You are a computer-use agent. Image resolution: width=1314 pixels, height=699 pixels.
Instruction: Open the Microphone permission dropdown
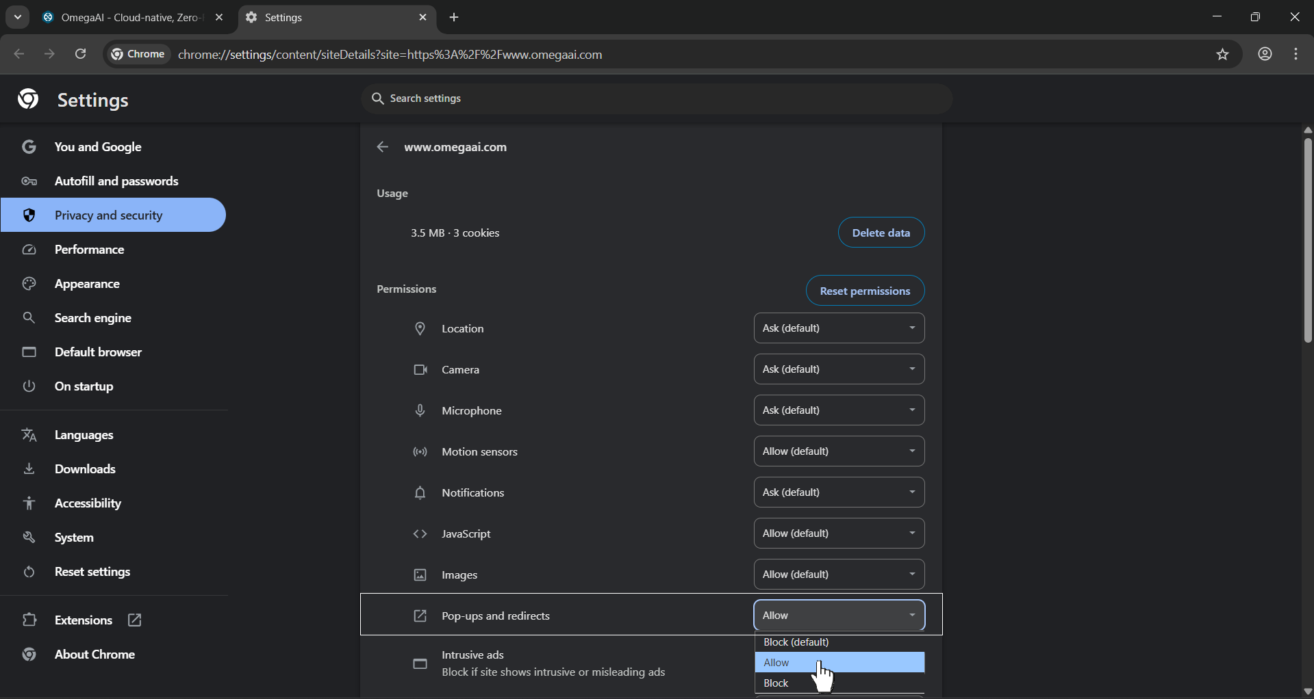(839, 410)
